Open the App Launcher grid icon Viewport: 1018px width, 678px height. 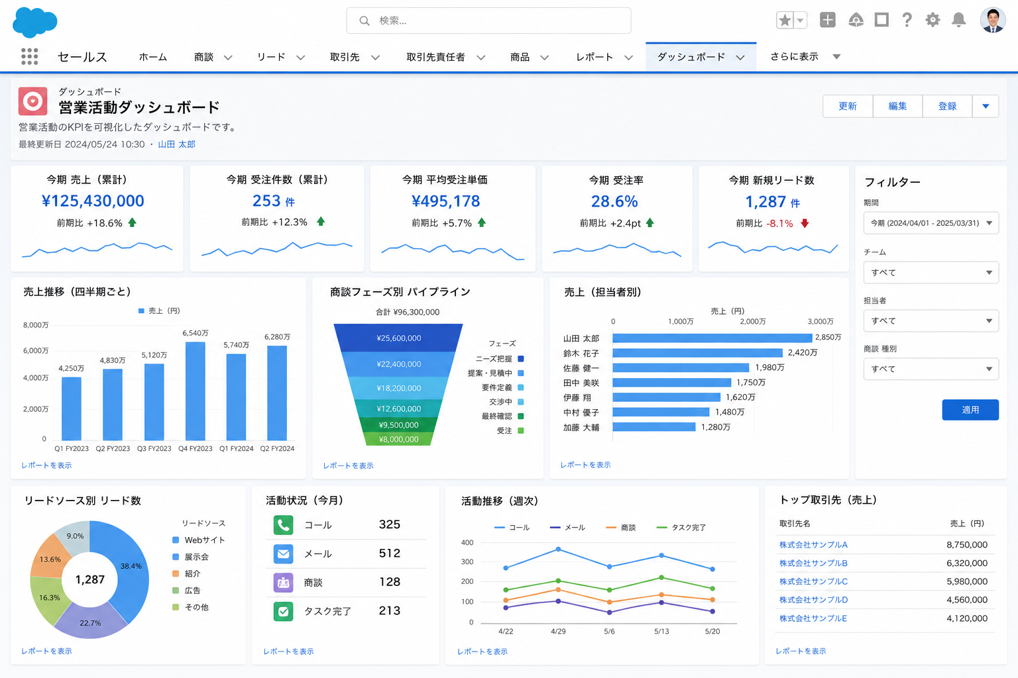click(x=29, y=56)
